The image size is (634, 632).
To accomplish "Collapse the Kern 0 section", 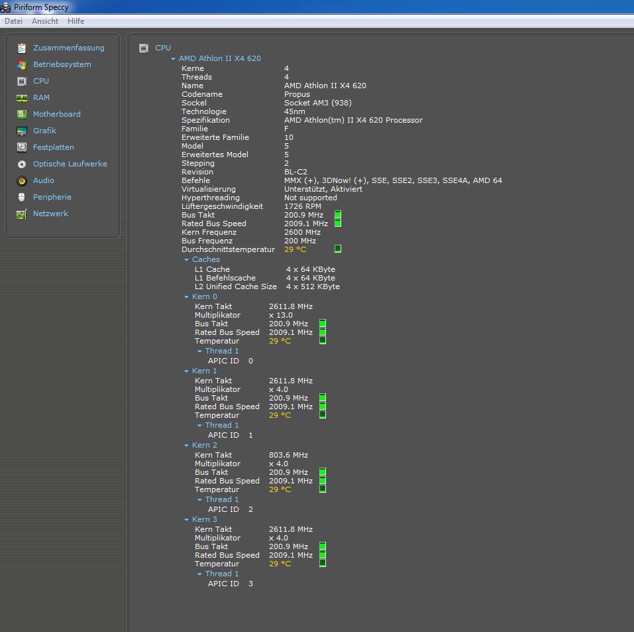I will point(186,297).
